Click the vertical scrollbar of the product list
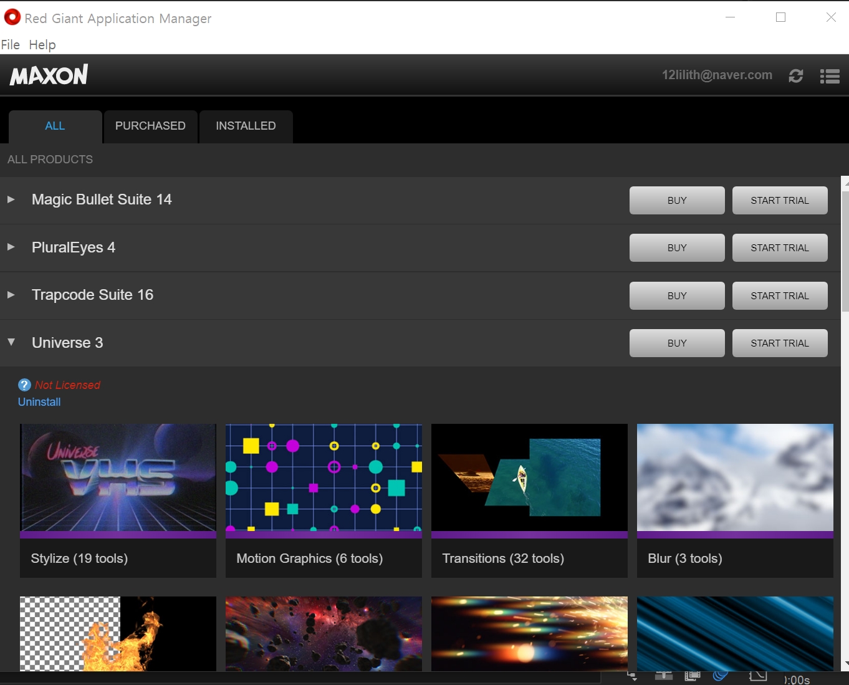Image resolution: width=849 pixels, height=685 pixels. [845, 251]
